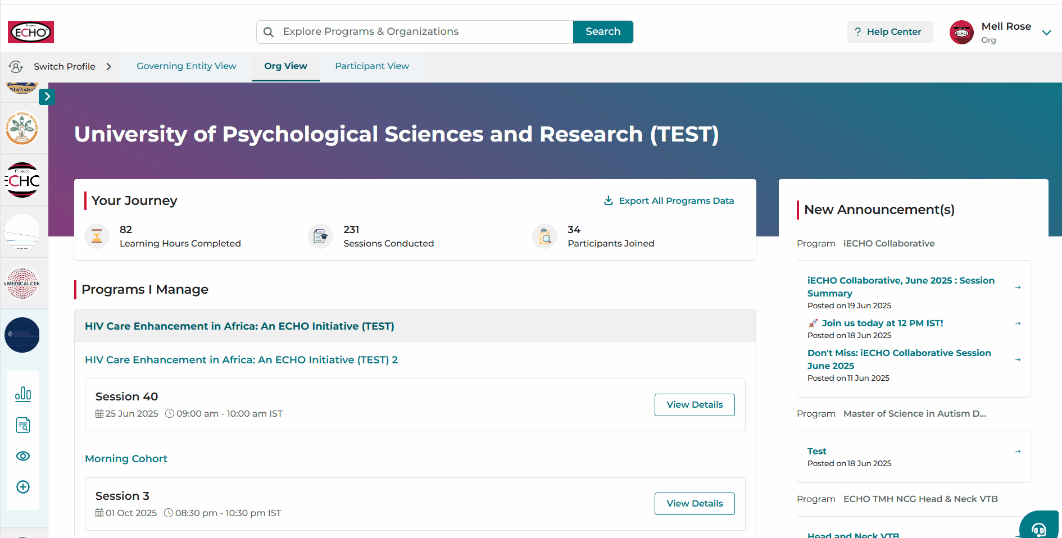The width and height of the screenshot is (1062, 538).
Task: Click the 'New Announcement(s)' heading
Action: (x=879, y=210)
